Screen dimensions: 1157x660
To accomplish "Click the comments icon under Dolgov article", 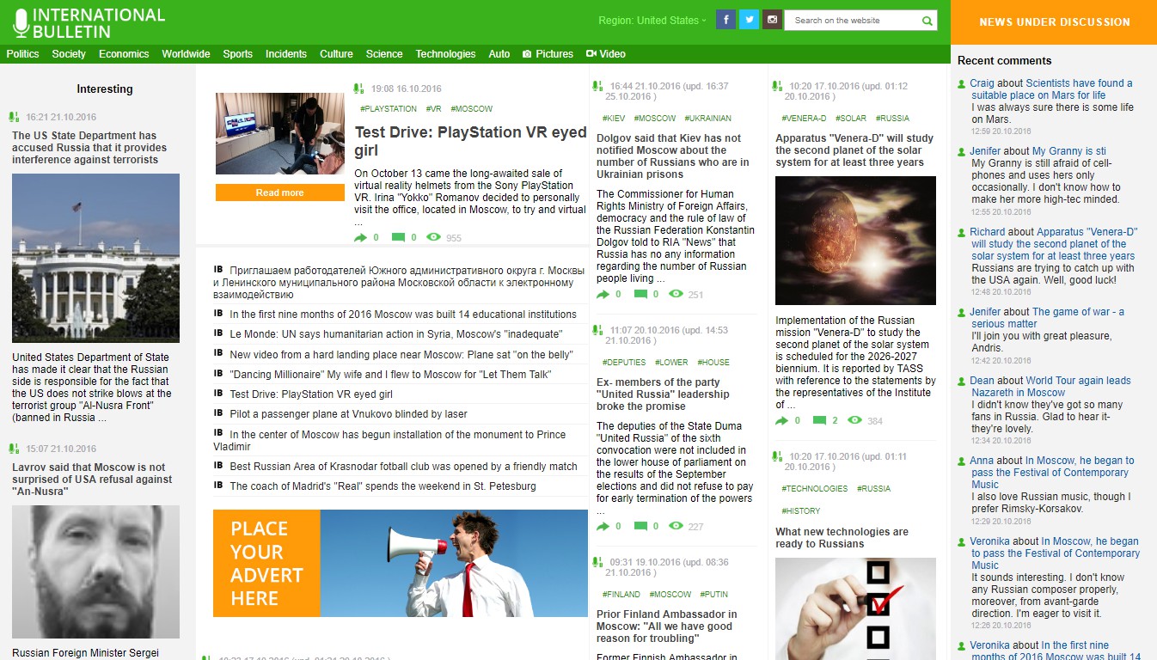I will [640, 294].
